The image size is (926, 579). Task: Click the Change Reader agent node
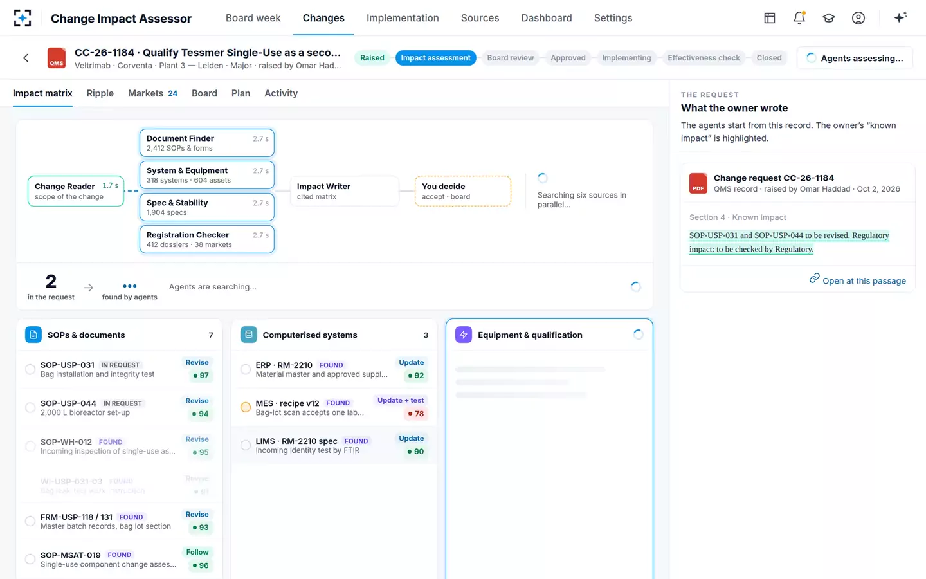click(x=76, y=191)
